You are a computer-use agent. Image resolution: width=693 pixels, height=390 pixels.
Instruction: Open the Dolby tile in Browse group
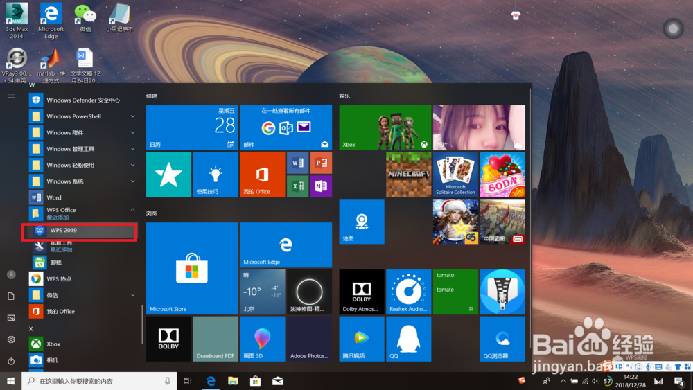click(169, 339)
